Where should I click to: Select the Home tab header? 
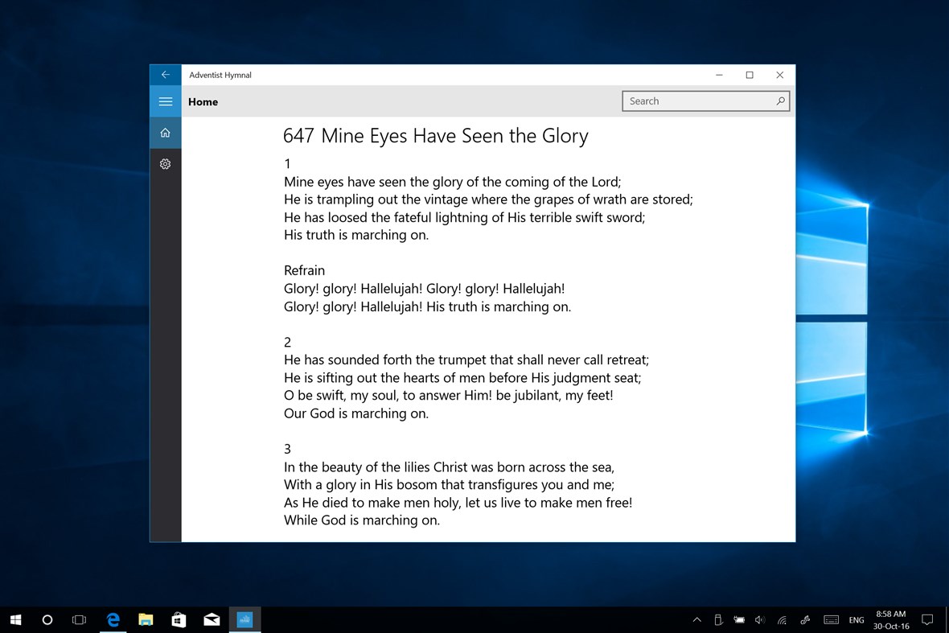pyautogui.click(x=203, y=101)
